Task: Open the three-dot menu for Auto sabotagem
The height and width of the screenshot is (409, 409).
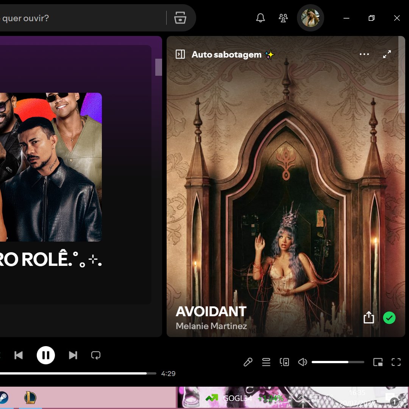Action: click(364, 54)
